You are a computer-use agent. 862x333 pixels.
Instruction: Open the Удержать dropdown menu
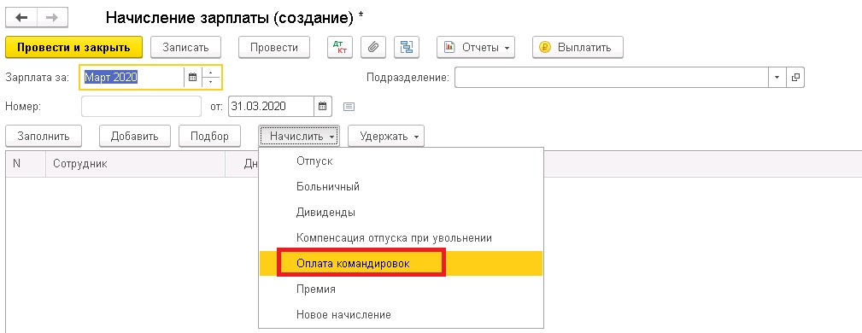[386, 137]
